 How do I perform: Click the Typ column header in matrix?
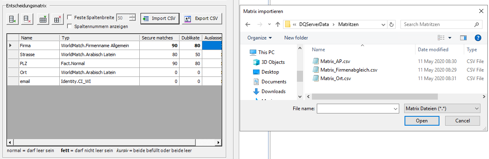[100, 37]
